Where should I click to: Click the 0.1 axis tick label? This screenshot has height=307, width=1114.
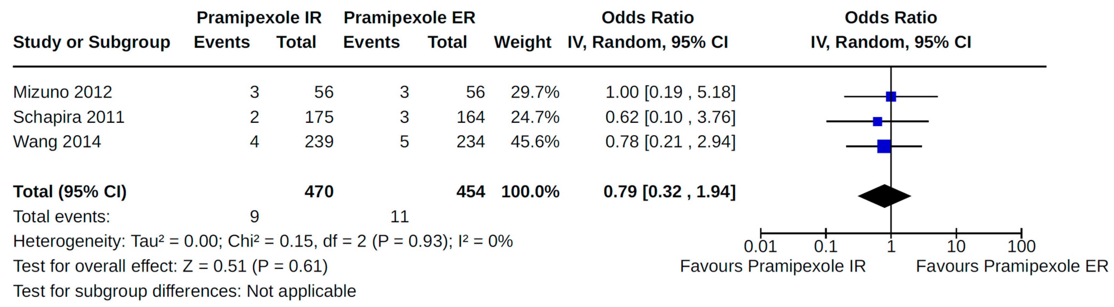point(825,247)
